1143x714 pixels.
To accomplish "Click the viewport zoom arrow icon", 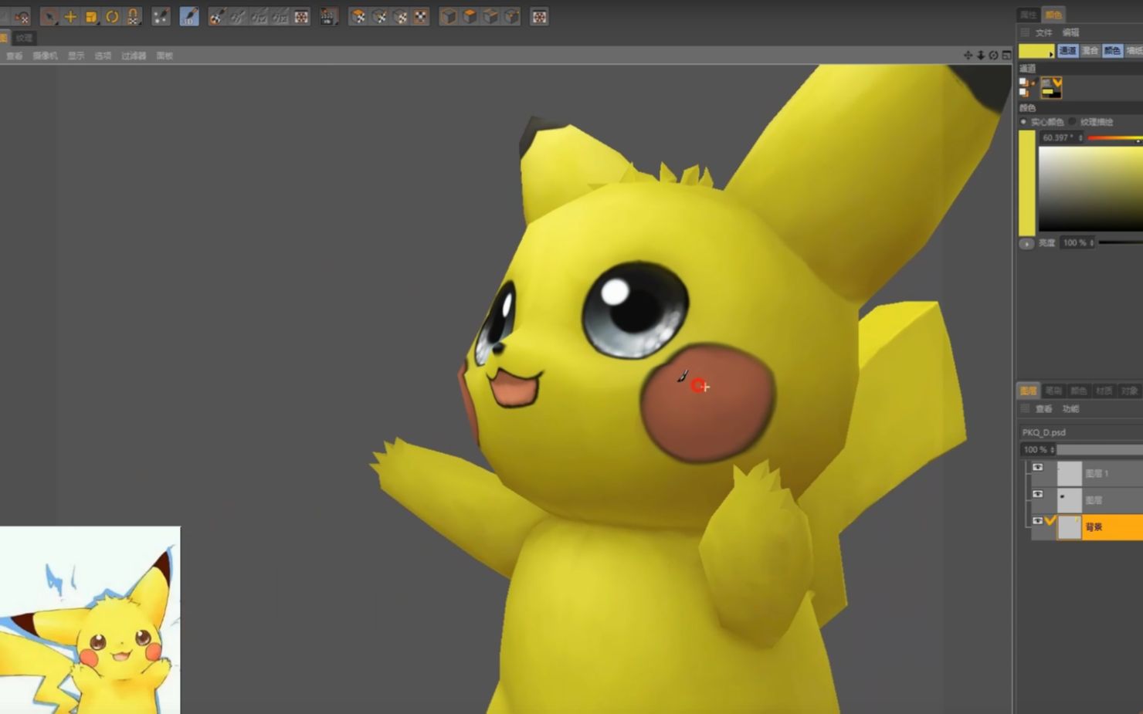I will point(981,55).
